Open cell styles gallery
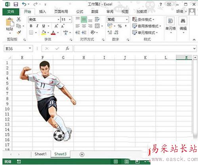Viewport: 198px width, 165px height. (x=145, y=32)
